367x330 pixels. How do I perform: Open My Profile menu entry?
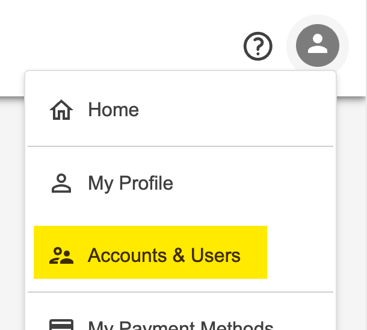tap(180, 183)
